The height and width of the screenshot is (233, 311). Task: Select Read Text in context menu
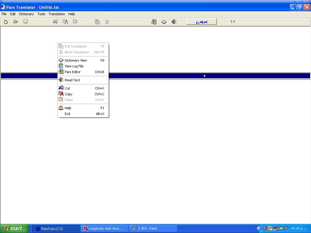[x=83, y=80]
